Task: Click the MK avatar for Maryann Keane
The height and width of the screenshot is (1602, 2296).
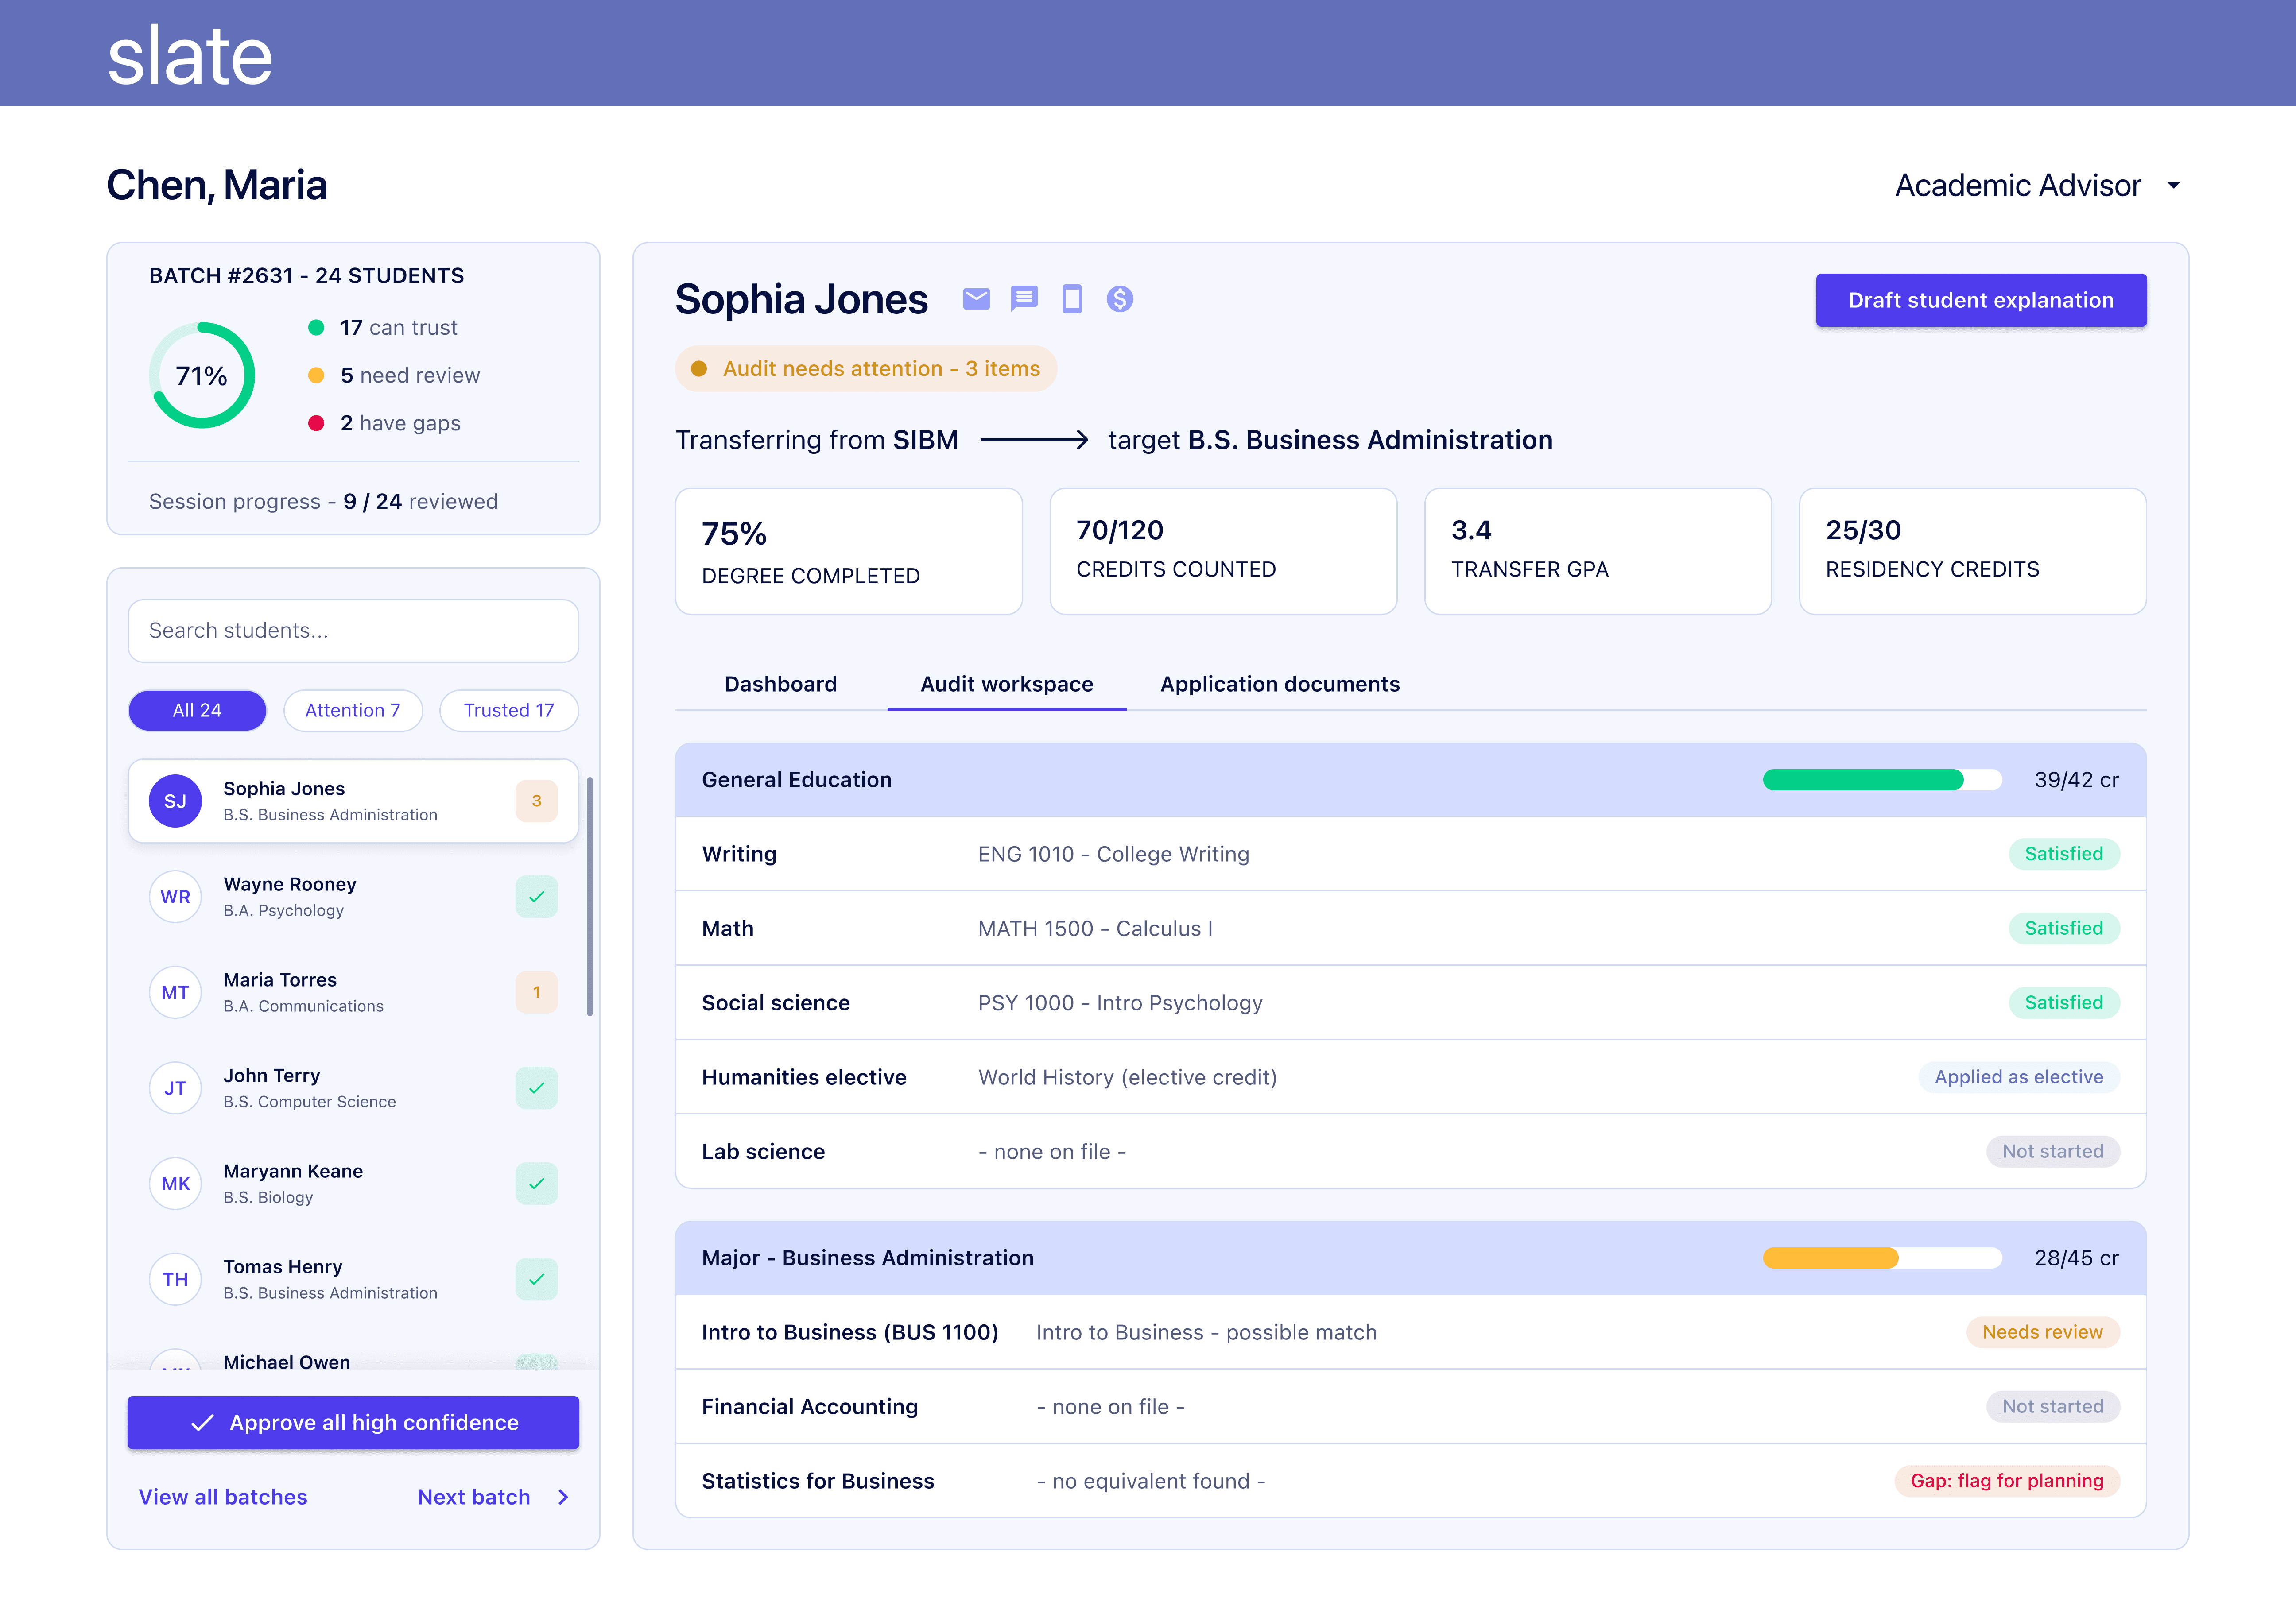Action: click(x=175, y=1184)
